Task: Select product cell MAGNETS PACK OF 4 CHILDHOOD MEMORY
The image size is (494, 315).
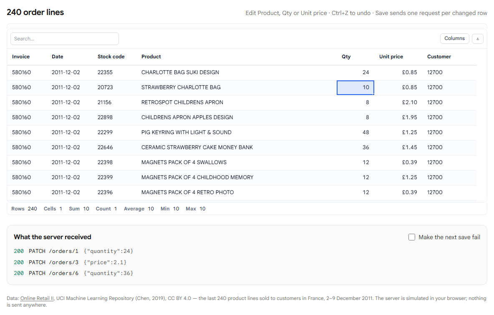Action: (236, 177)
